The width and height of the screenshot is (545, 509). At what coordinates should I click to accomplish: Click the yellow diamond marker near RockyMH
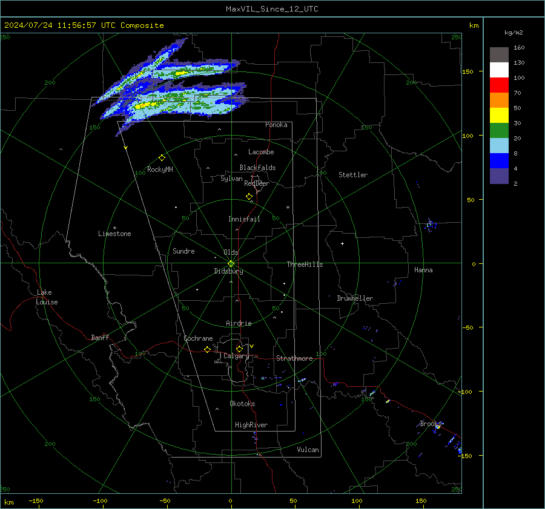point(162,158)
